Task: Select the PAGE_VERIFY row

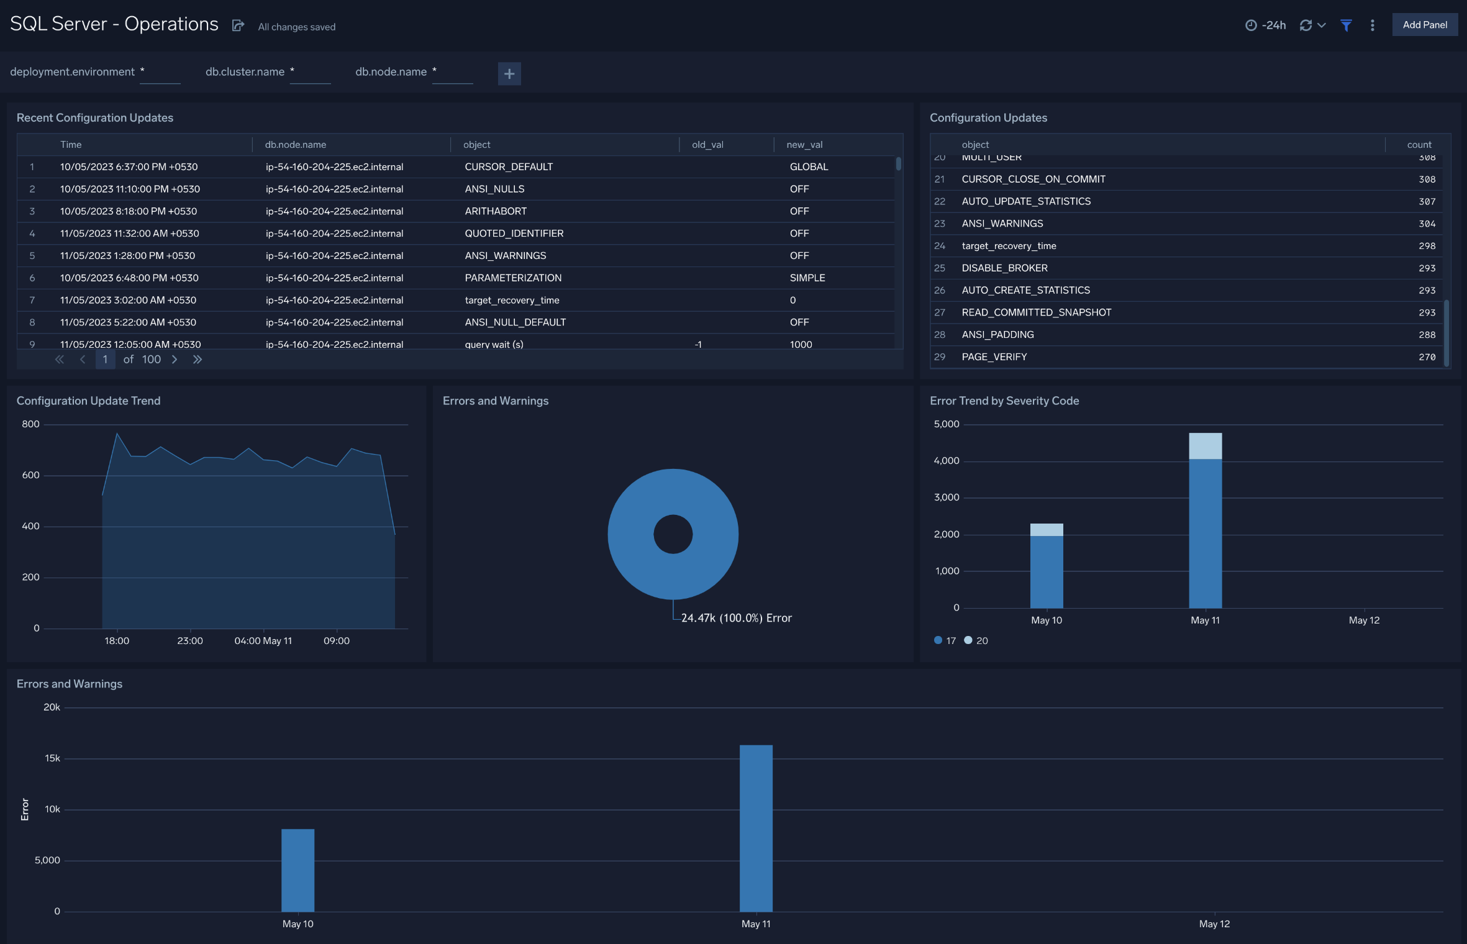Action: [1186, 358]
